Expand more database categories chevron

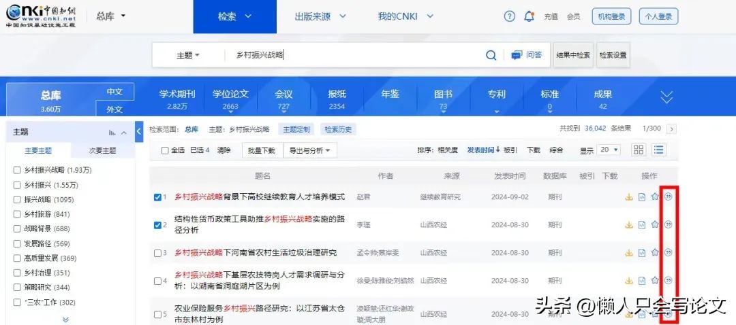(x=666, y=97)
